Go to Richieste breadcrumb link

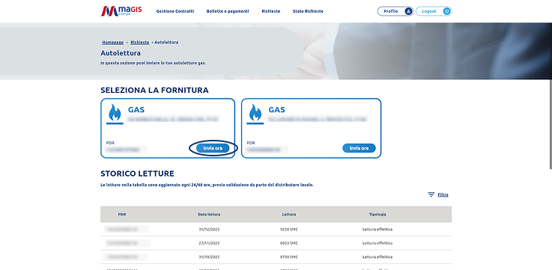(140, 42)
